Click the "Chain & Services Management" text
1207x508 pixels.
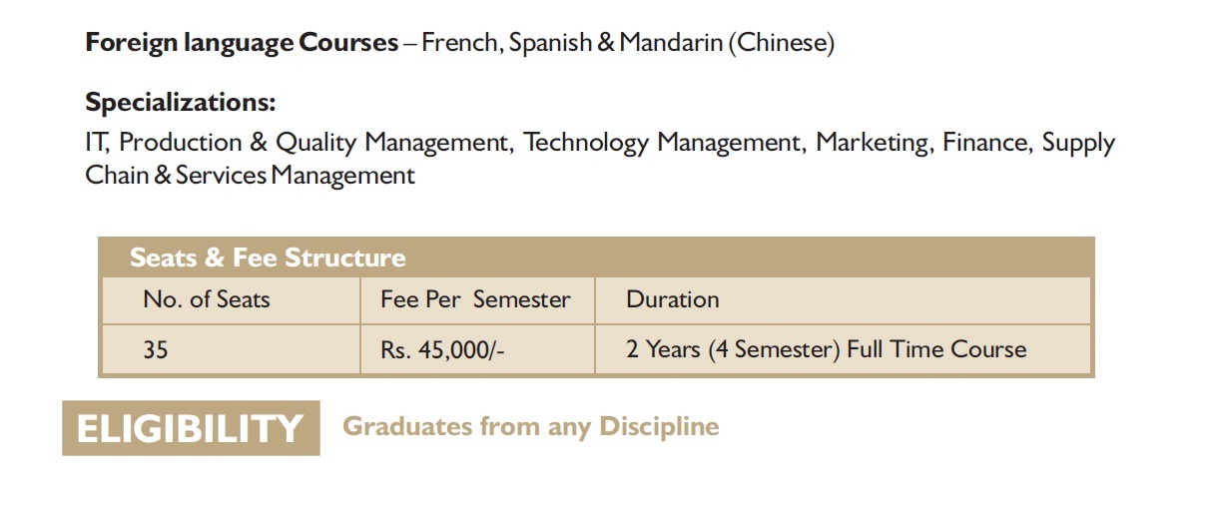point(250,176)
